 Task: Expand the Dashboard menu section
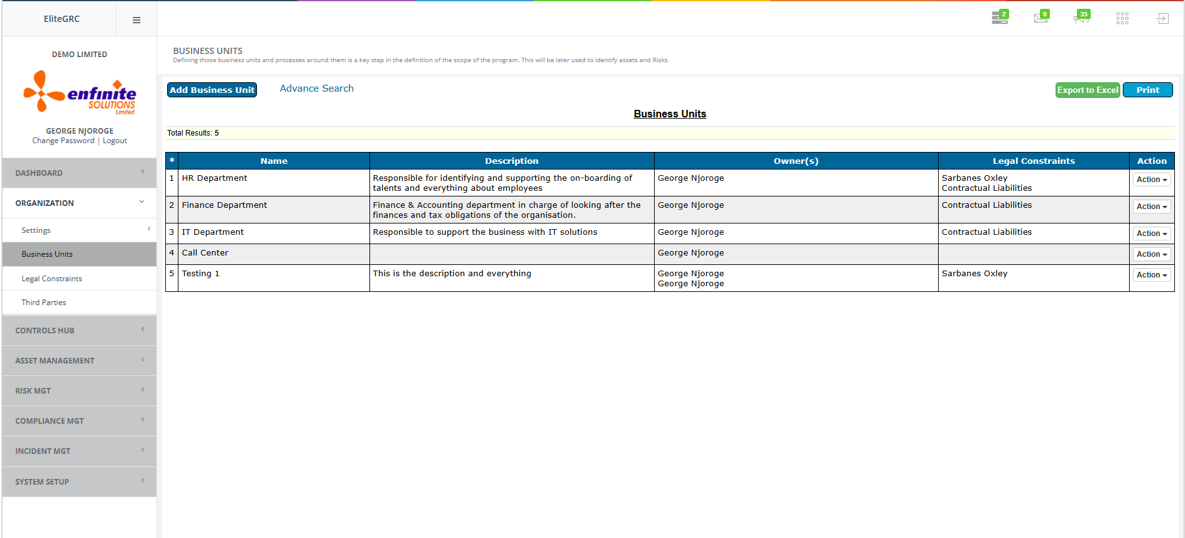pos(79,173)
